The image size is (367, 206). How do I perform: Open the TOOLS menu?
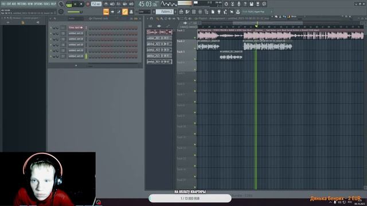47,4
